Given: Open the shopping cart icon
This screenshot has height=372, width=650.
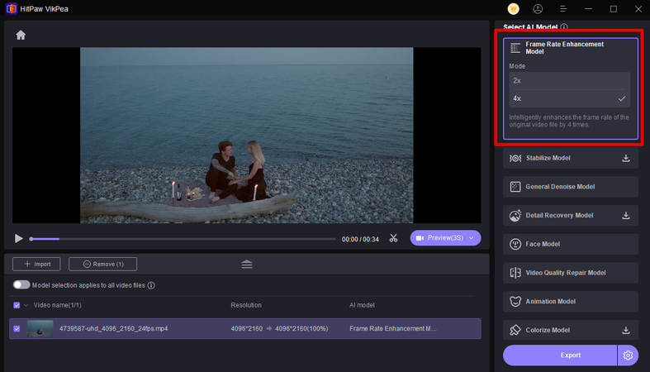Looking at the screenshot, I should coord(513,9).
